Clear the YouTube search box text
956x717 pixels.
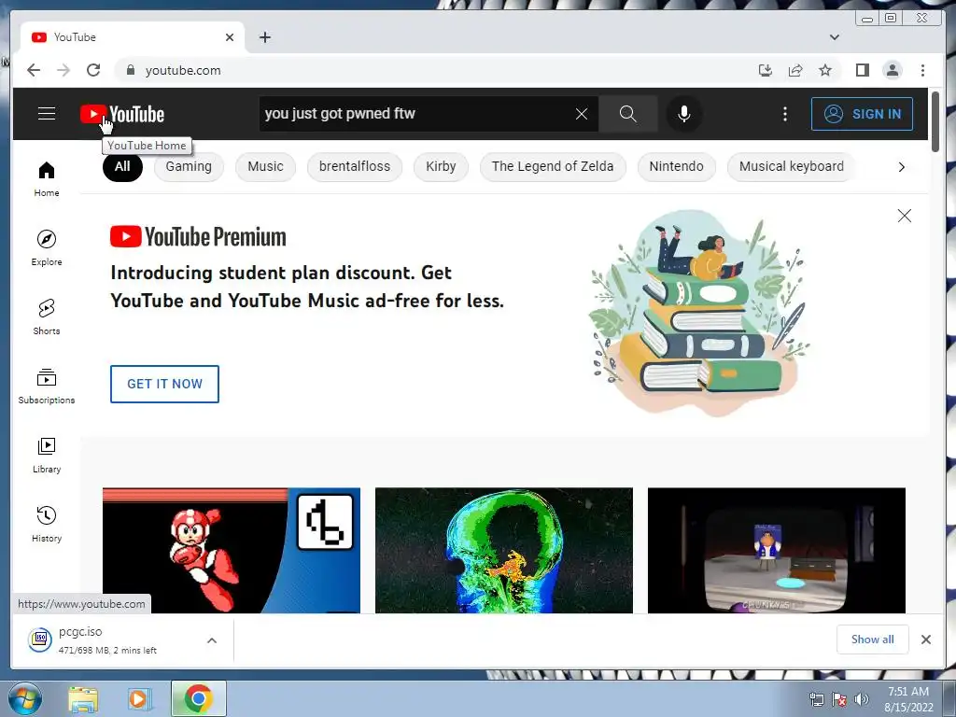(582, 113)
